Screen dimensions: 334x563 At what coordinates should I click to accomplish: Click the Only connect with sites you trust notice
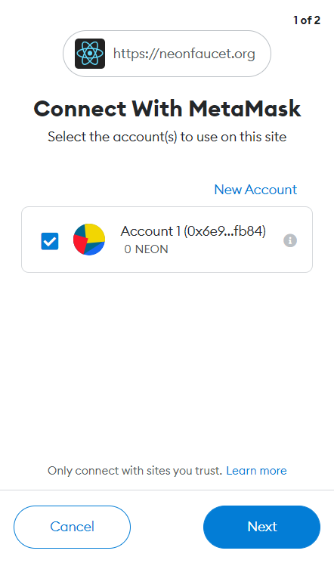(x=135, y=470)
